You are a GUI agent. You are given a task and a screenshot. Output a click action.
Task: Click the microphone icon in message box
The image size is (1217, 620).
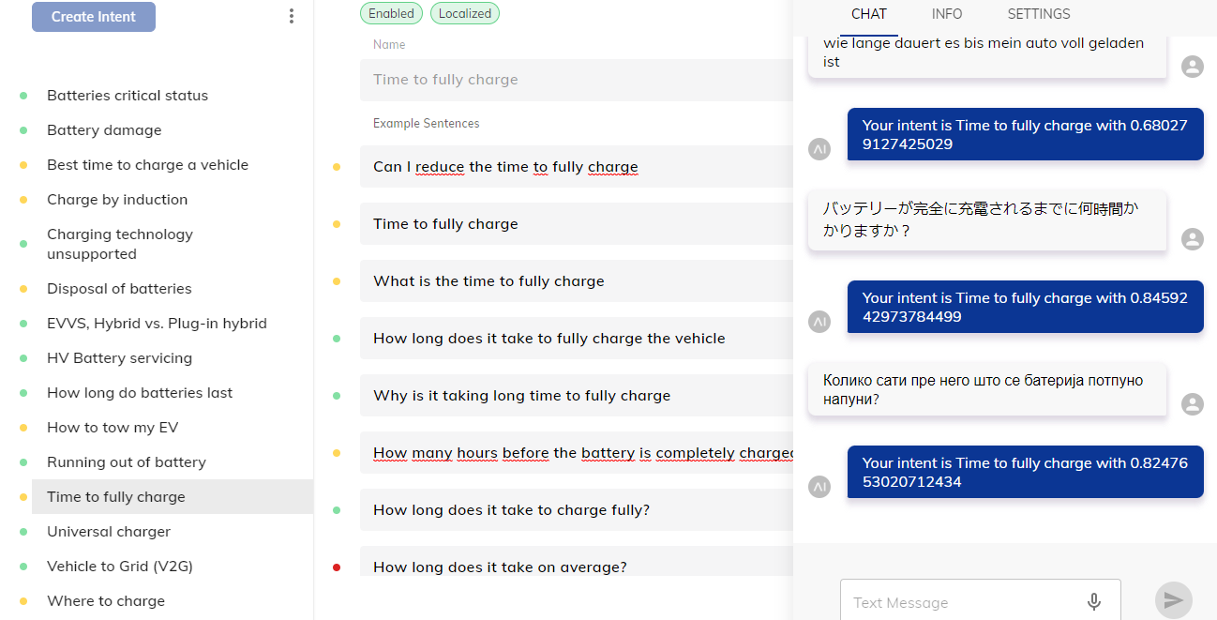(1093, 602)
